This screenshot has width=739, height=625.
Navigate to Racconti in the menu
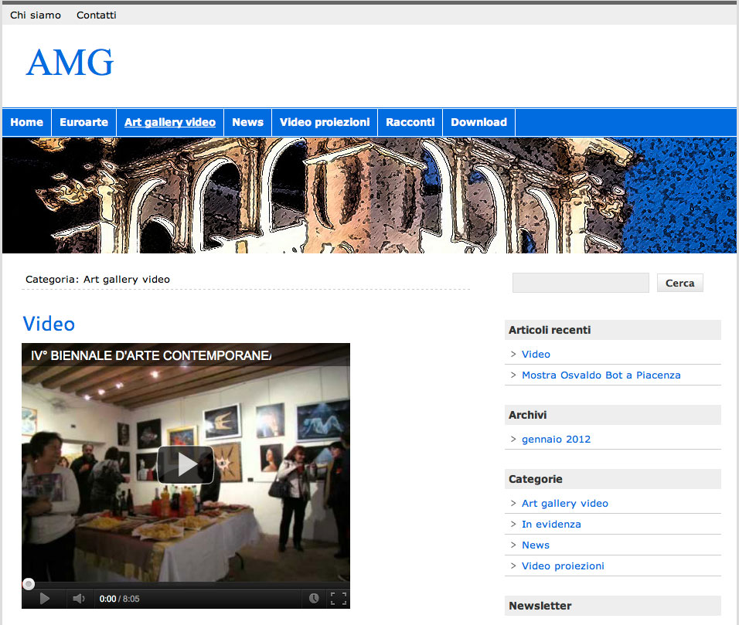click(x=410, y=122)
